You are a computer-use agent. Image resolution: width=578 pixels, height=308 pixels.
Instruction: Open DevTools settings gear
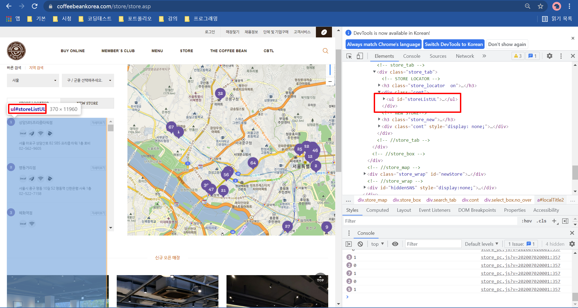pyautogui.click(x=549, y=56)
